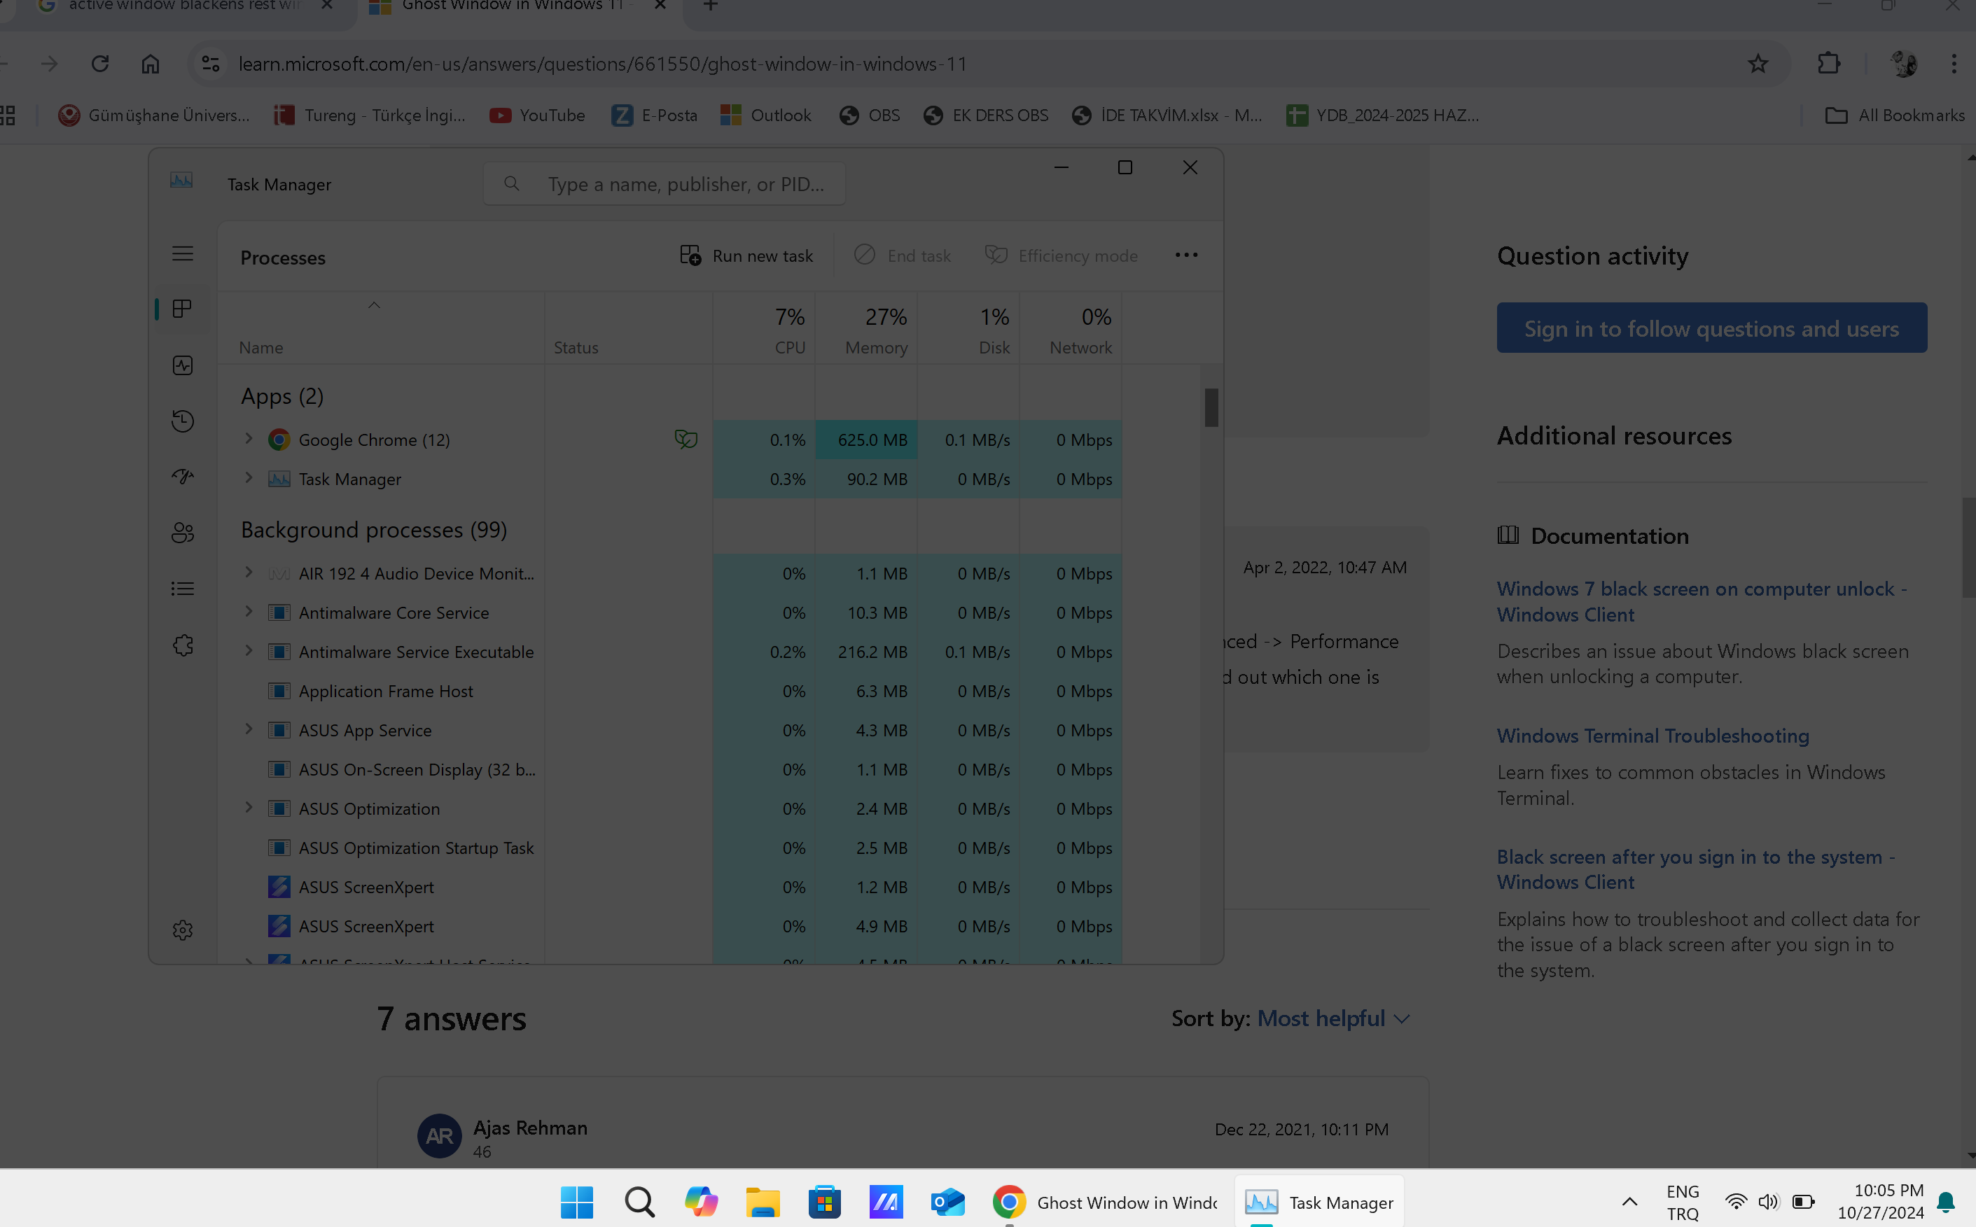The height and width of the screenshot is (1227, 1976).
Task: Sort processes by Memory column
Action: point(866,329)
